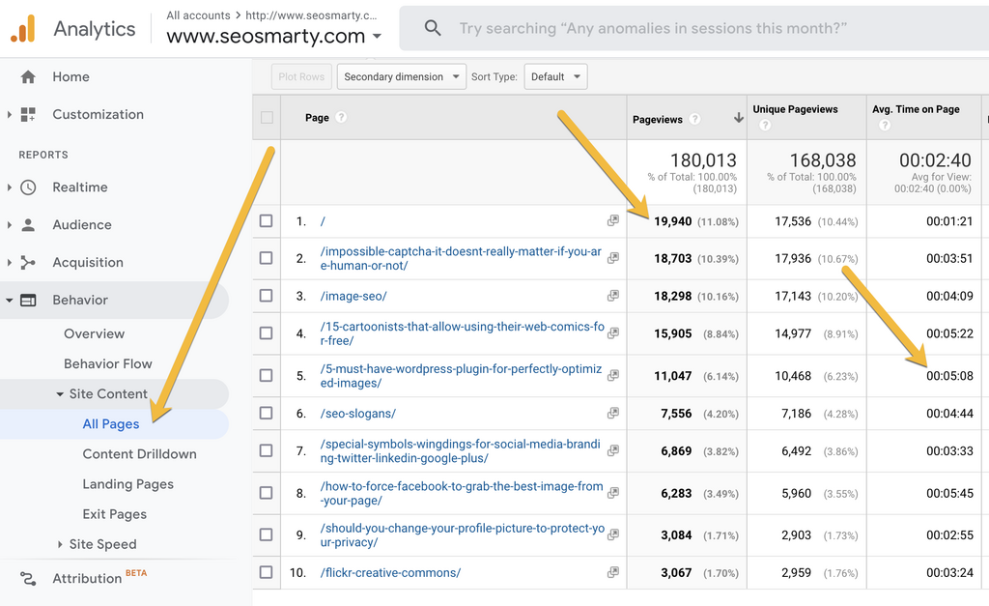This screenshot has height=606, width=989.
Task: Click the Plot Rows button
Action: pyautogui.click(x=301, y=76)
